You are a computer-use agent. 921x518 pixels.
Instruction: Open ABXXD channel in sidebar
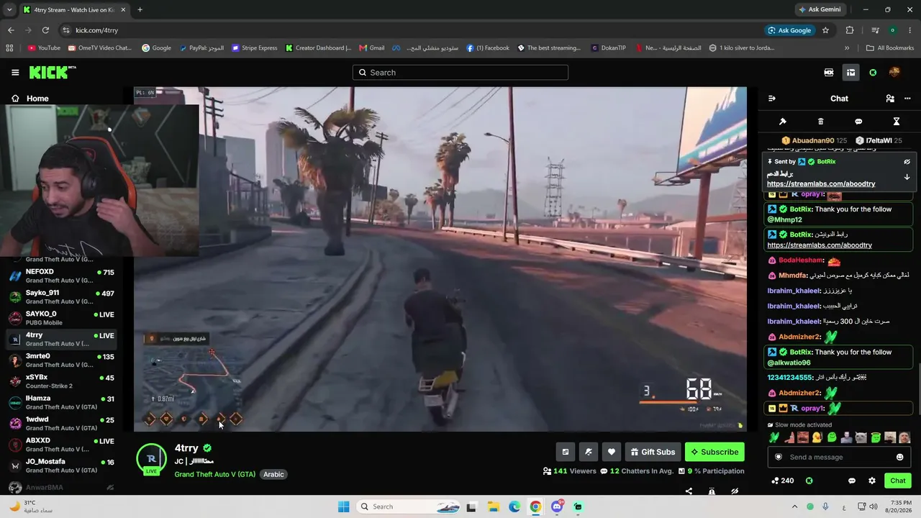(x=61, y=445)
